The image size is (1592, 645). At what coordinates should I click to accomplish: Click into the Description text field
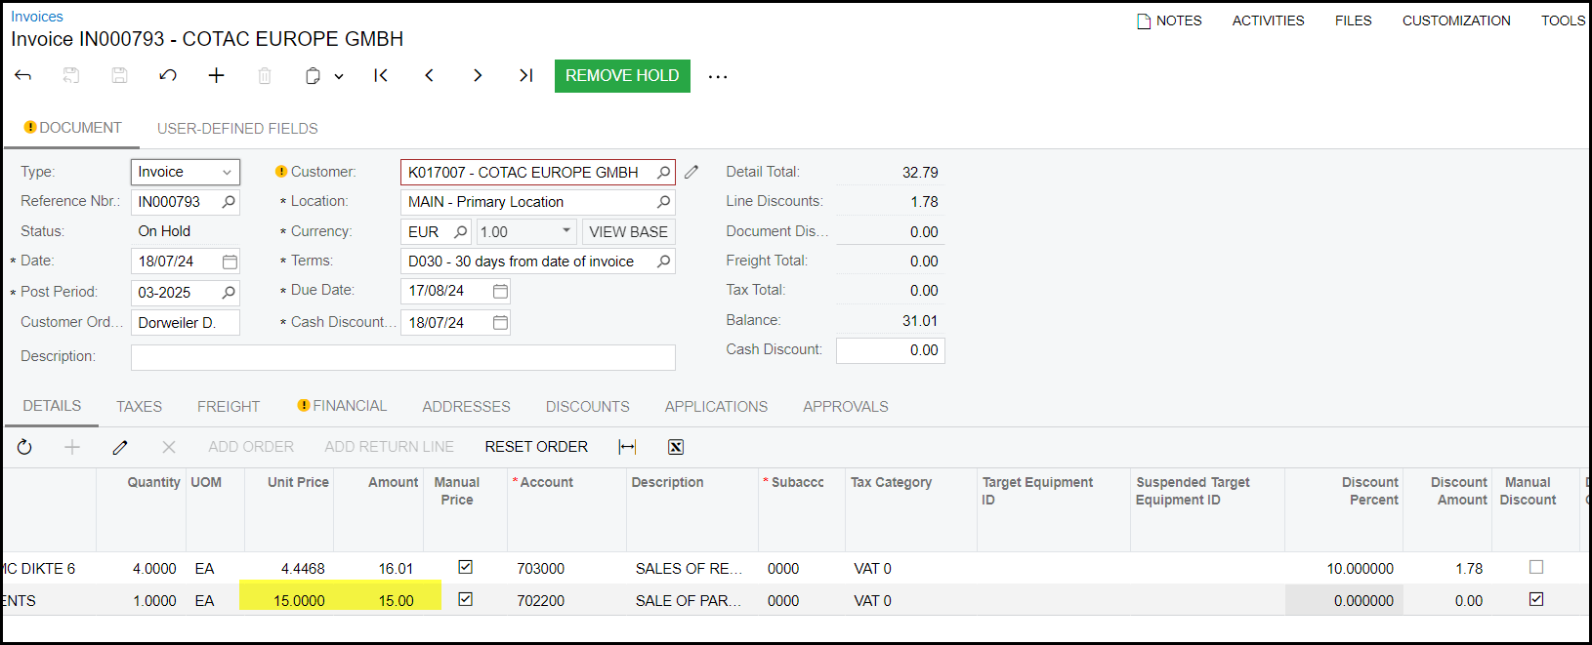[402, 357]
